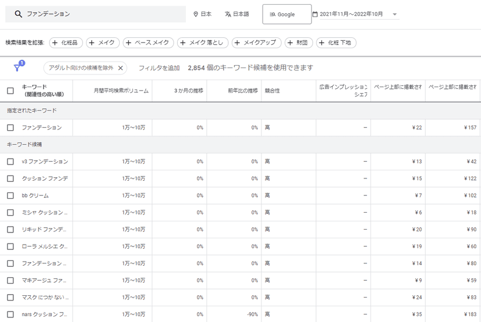Screen dimensions: 481x322
Task: Check the nars クッション row checkbox
Action: [x=10, y=314]
